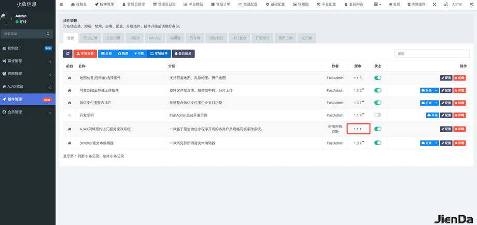Select the 最新上架 category tab
Image resolution: width=477 pixels, height=225 pixels.
[285, 38]
